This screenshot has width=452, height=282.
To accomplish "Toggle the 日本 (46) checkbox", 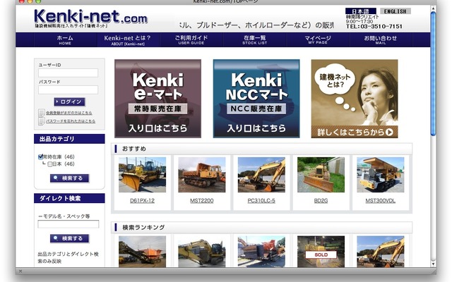I will point(50,164).
